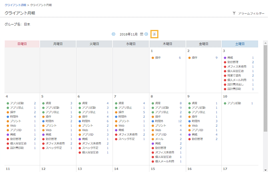
Task: Click the 操作 count 9 on day 2
Action: pyautogui.click(x=216, y=58)
